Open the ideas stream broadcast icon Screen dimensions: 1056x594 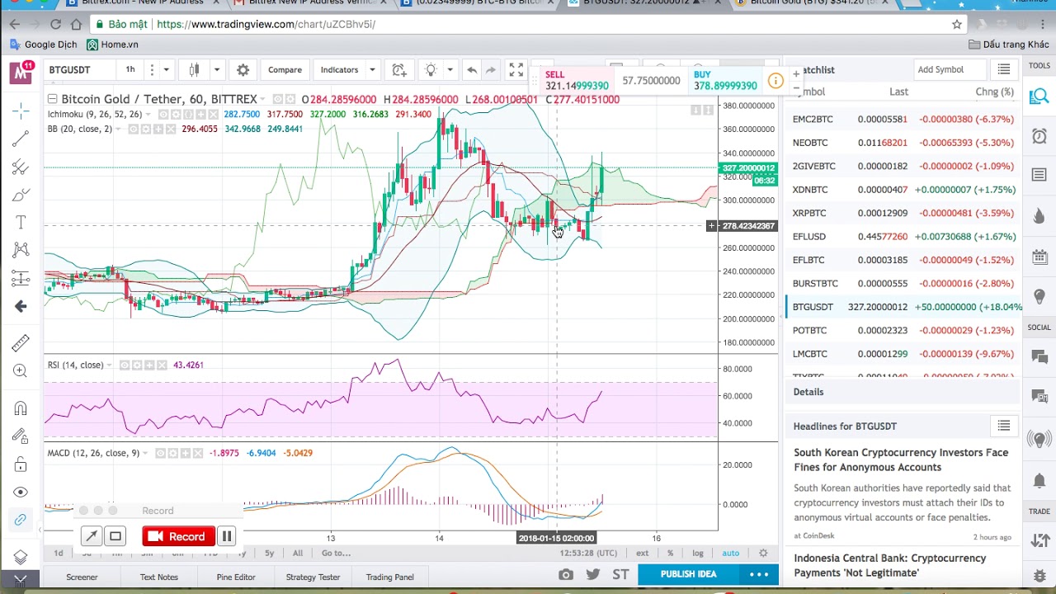(x=1039, y=440)
